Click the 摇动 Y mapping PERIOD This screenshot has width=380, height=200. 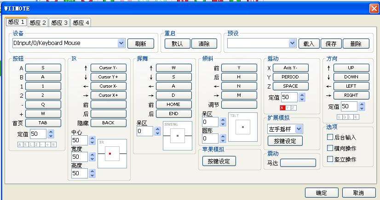[x=291, y=77]
